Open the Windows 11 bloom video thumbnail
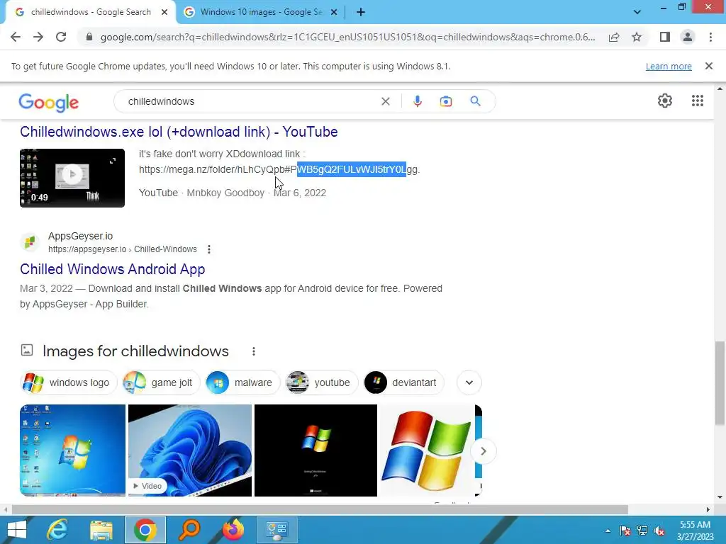 [190, 450]
